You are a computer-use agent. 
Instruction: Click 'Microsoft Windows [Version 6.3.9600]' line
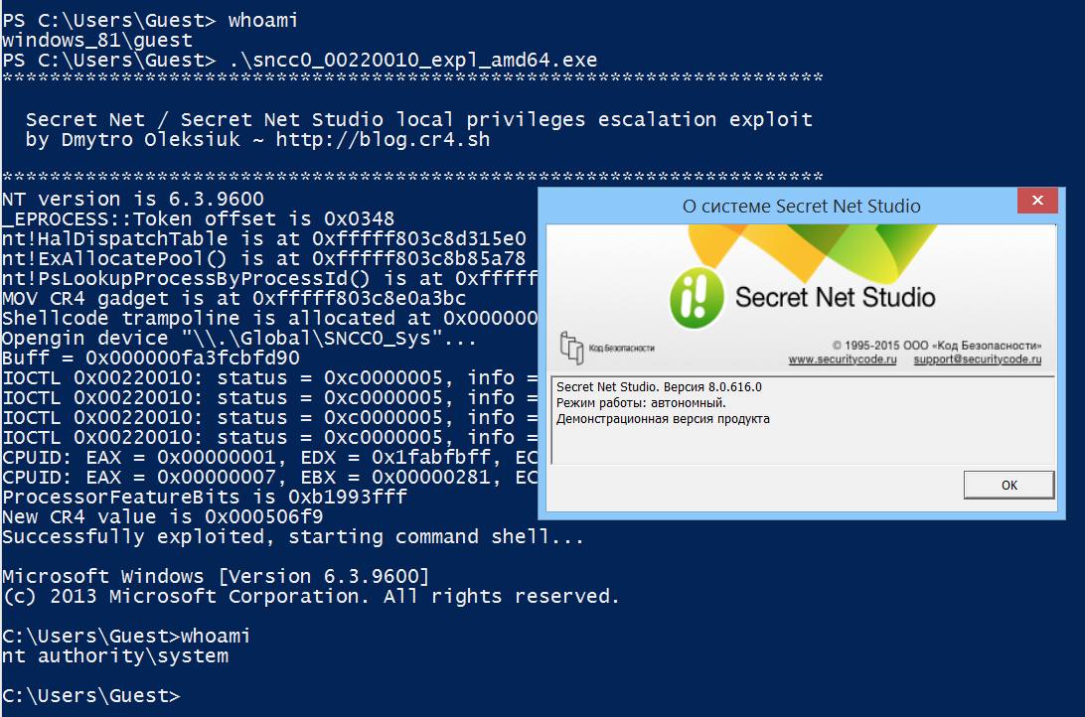click(x=216, y=577)
